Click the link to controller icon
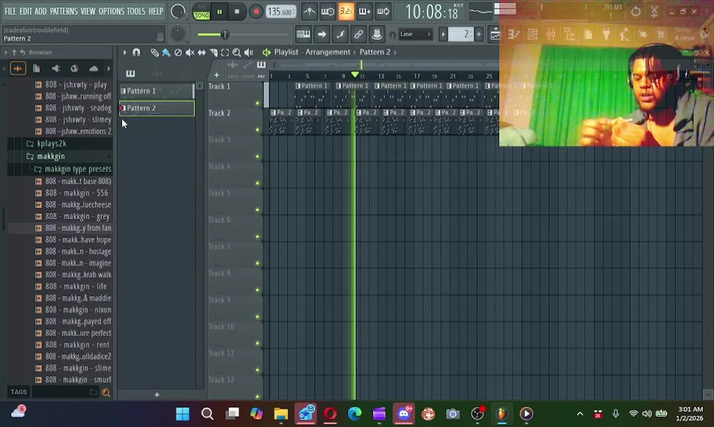This screenshot has width=714, height=427. [x=358, y=34]
